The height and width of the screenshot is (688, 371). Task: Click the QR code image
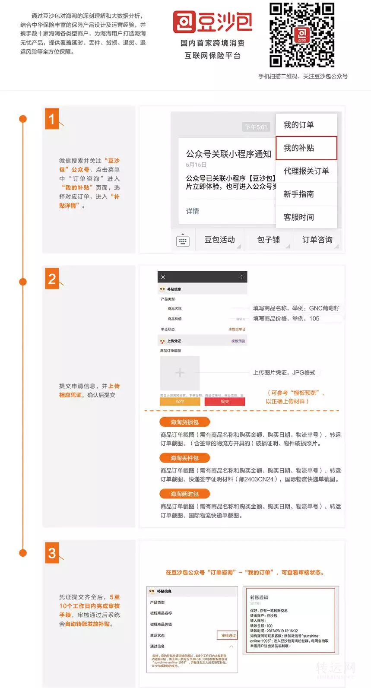[302, 35]
